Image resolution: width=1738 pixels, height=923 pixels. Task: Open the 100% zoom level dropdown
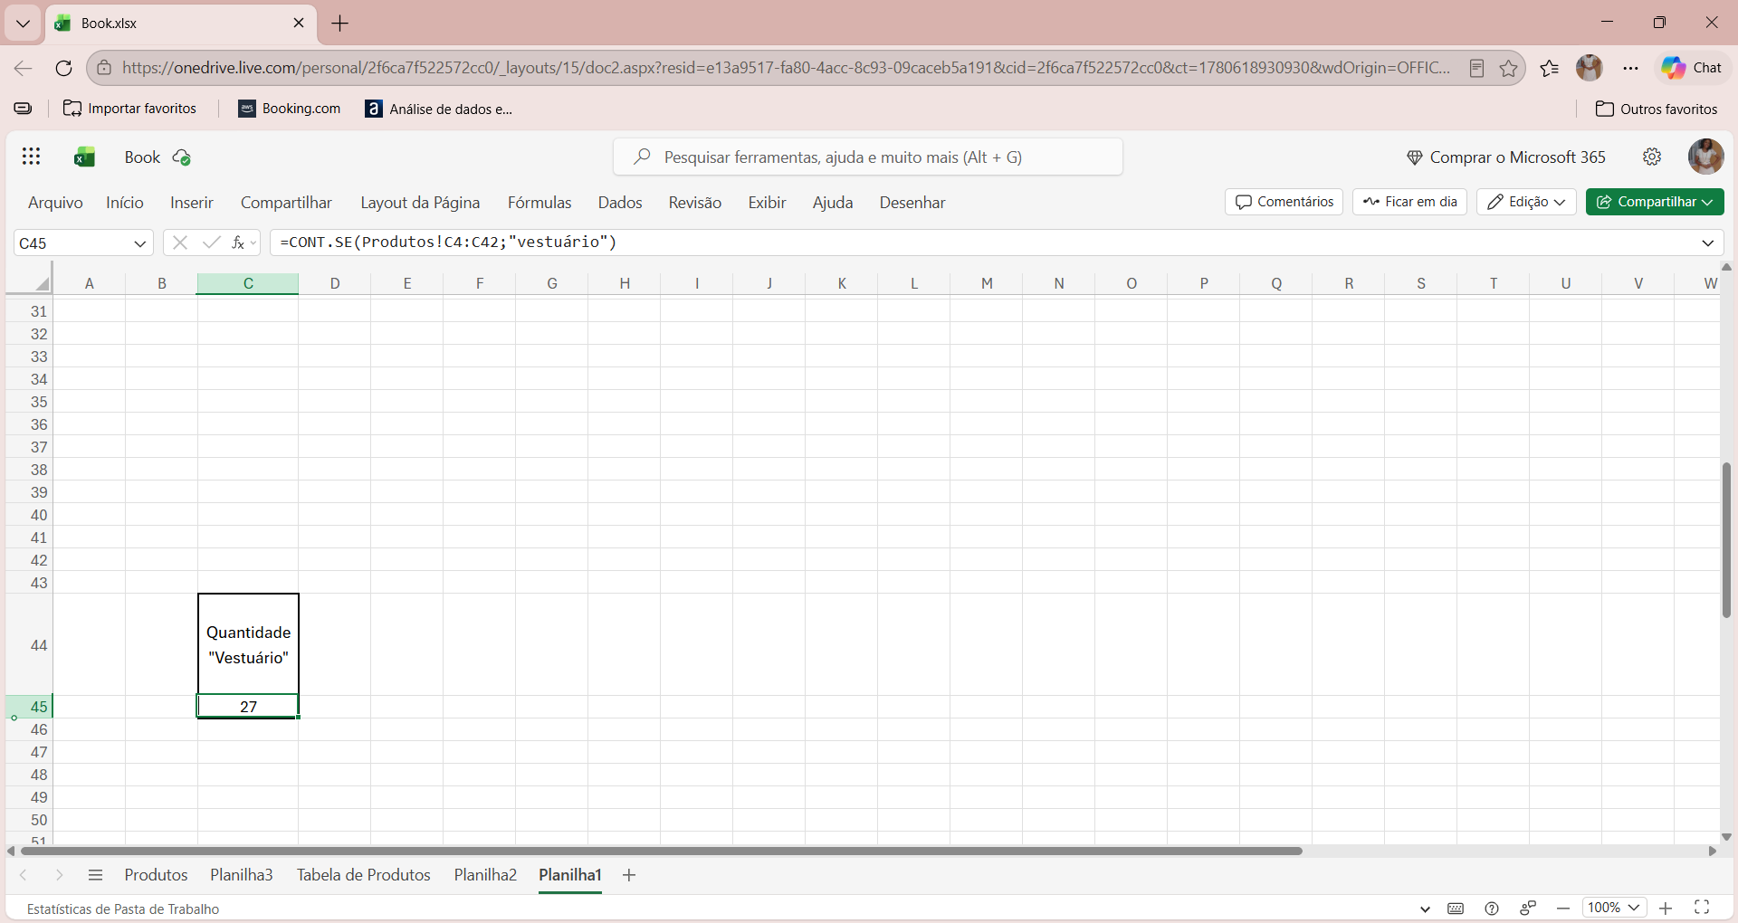pyautogui.click(x=1614, y=908)
